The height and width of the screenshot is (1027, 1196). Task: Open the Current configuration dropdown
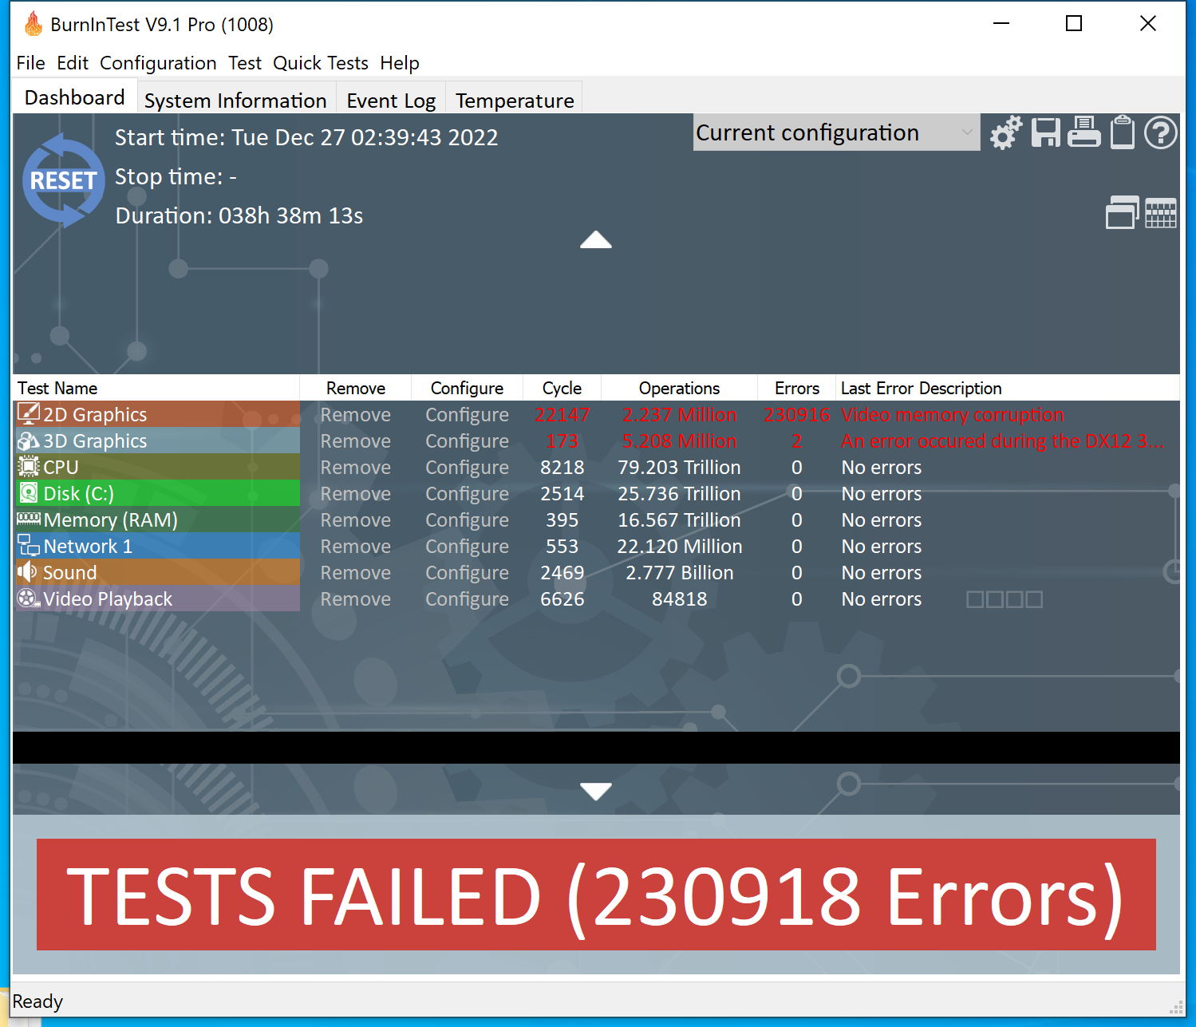tap(836, 132)
